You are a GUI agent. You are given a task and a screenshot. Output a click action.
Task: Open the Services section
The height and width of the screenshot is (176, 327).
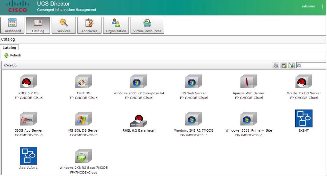click(x=64, y=25)
